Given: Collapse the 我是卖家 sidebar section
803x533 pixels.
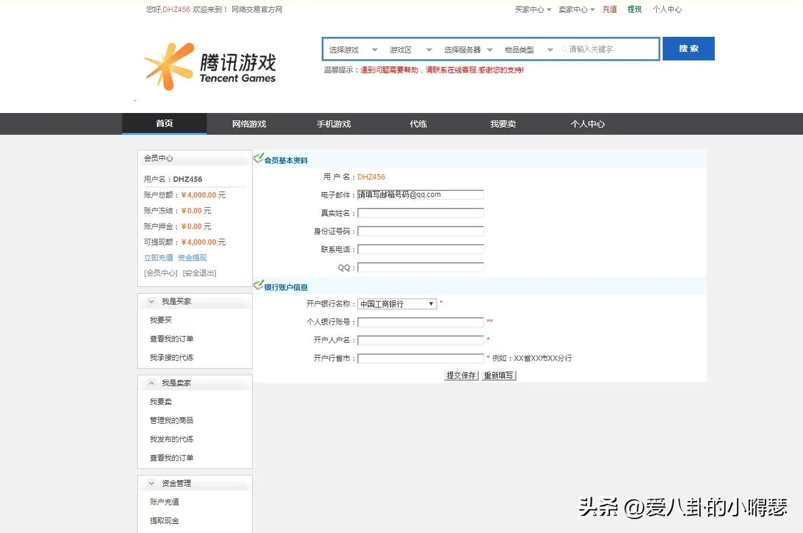Looking at the screenshot, I should tap(151, 382).
